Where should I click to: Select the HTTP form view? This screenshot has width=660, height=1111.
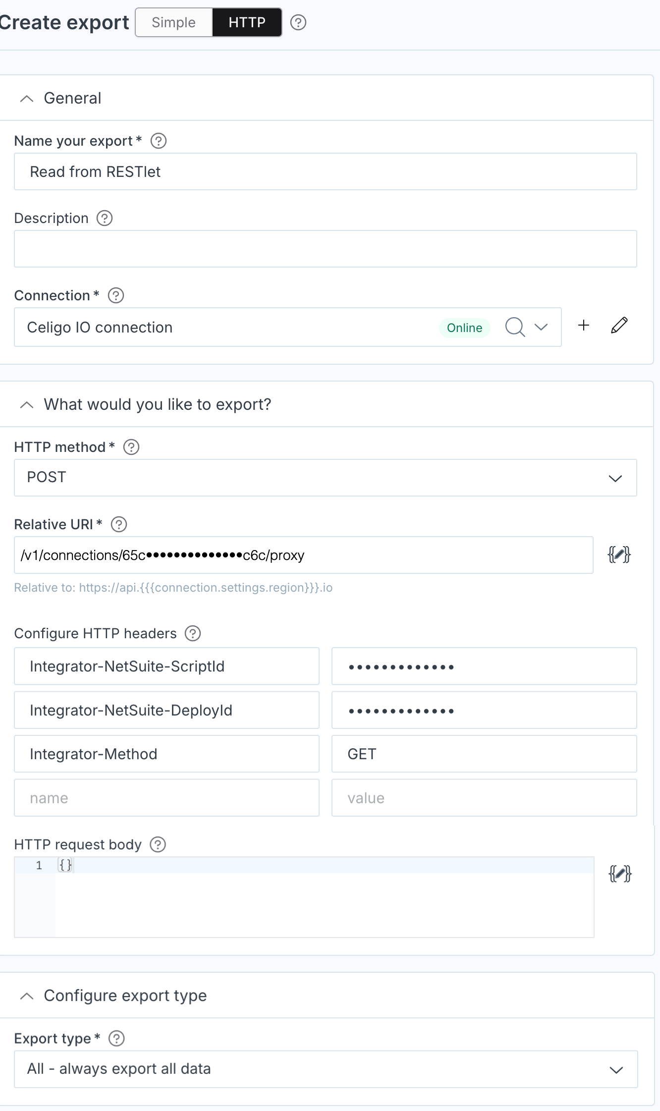pyautogui.click(x=247, y=22)
